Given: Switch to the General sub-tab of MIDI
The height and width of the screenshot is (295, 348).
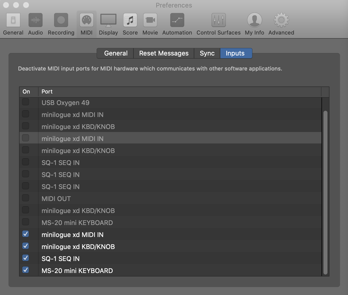Looking at the screenshot, I should pyautogui.click(x=115, y=53).
